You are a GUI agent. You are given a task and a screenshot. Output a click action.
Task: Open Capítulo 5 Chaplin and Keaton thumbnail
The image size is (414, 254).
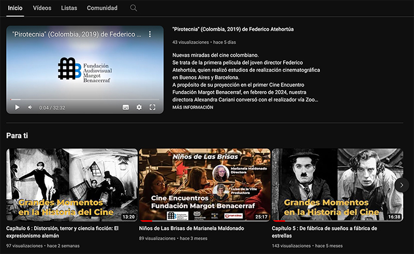337,185
